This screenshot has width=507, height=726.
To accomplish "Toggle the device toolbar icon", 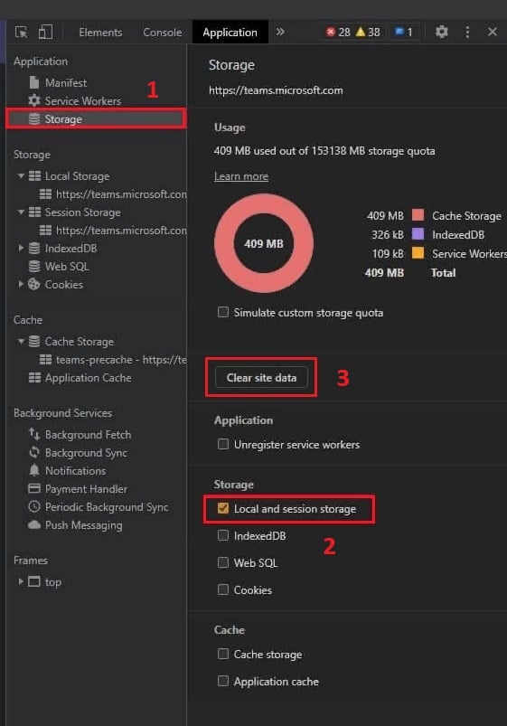I will click(45, 32).
